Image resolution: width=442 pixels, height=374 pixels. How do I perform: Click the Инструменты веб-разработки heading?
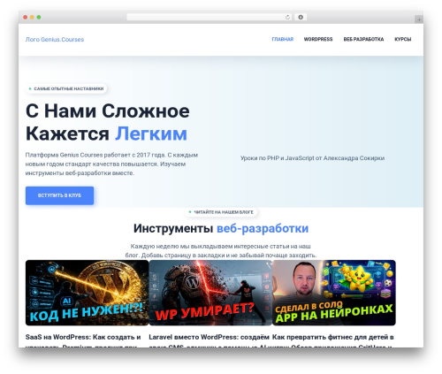pos(221,228)
